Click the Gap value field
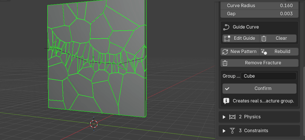 point(259,14)
